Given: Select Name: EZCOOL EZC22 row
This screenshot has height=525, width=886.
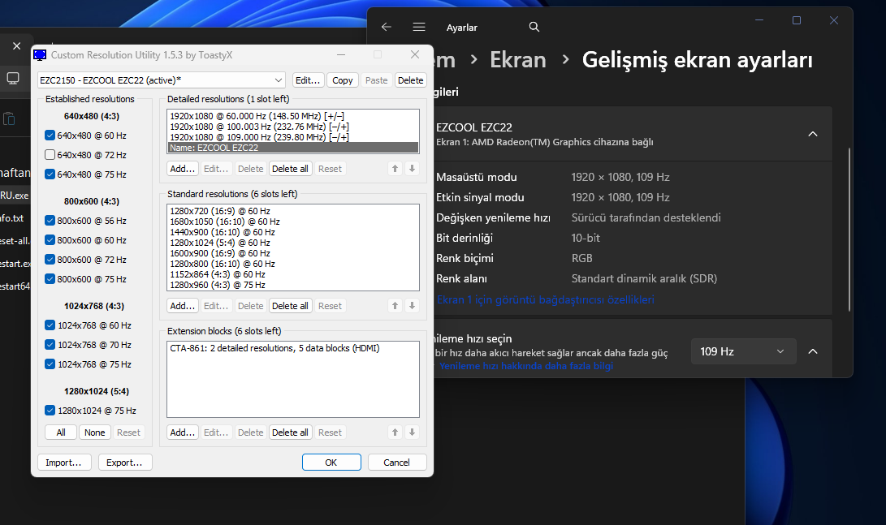Looking at the screenshot, I should [x=292, y=148].
